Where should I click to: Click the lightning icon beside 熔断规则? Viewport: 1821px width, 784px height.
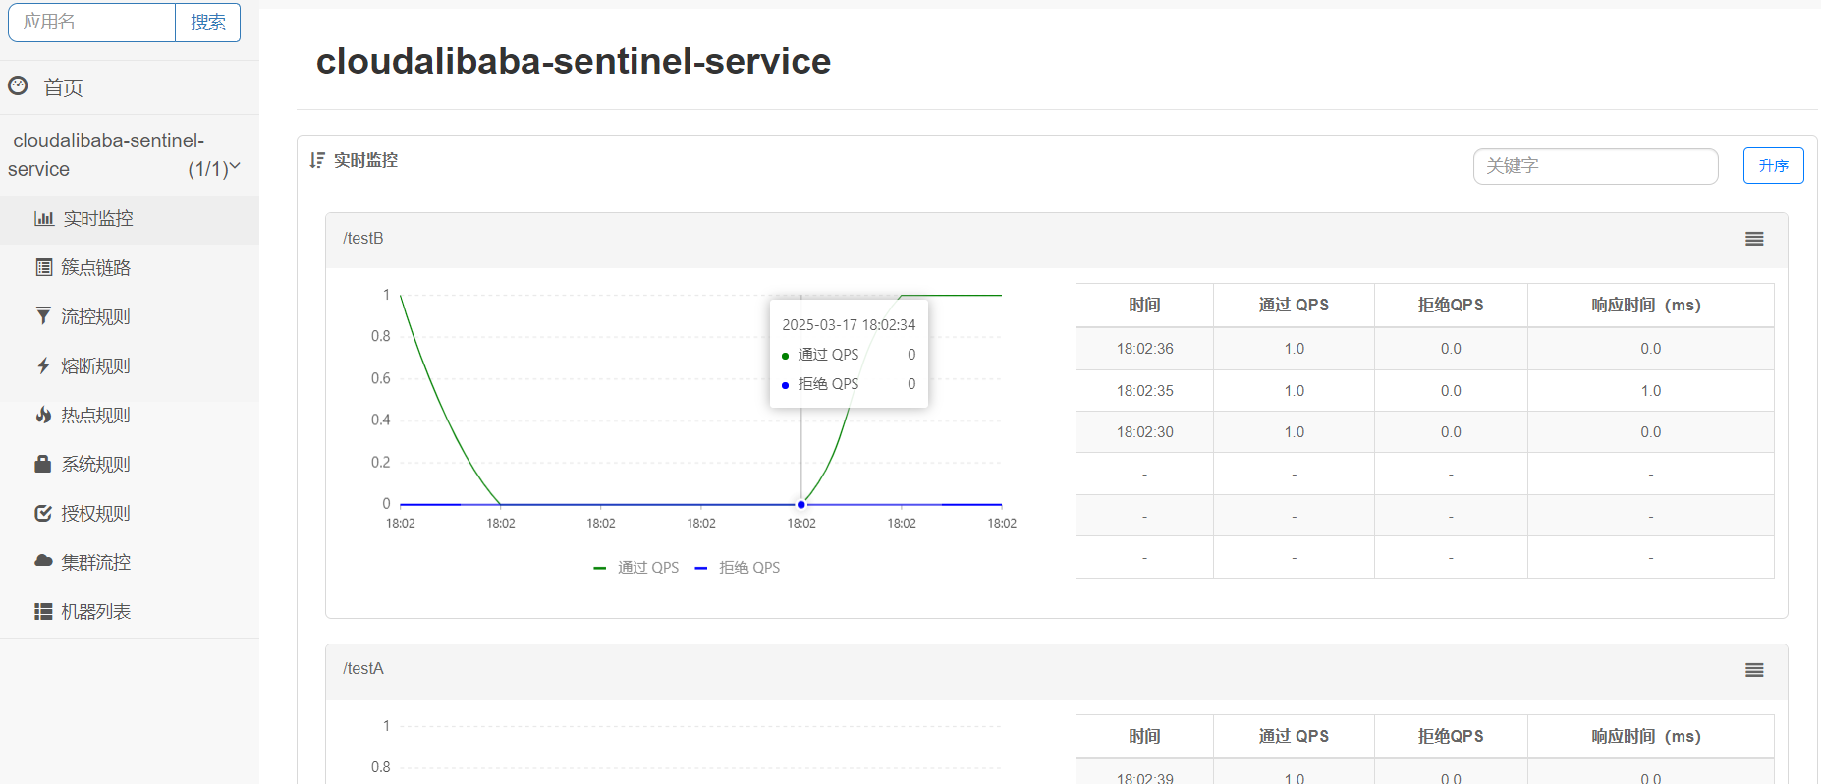click(43, 365)
